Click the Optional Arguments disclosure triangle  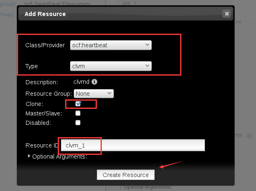29,156
